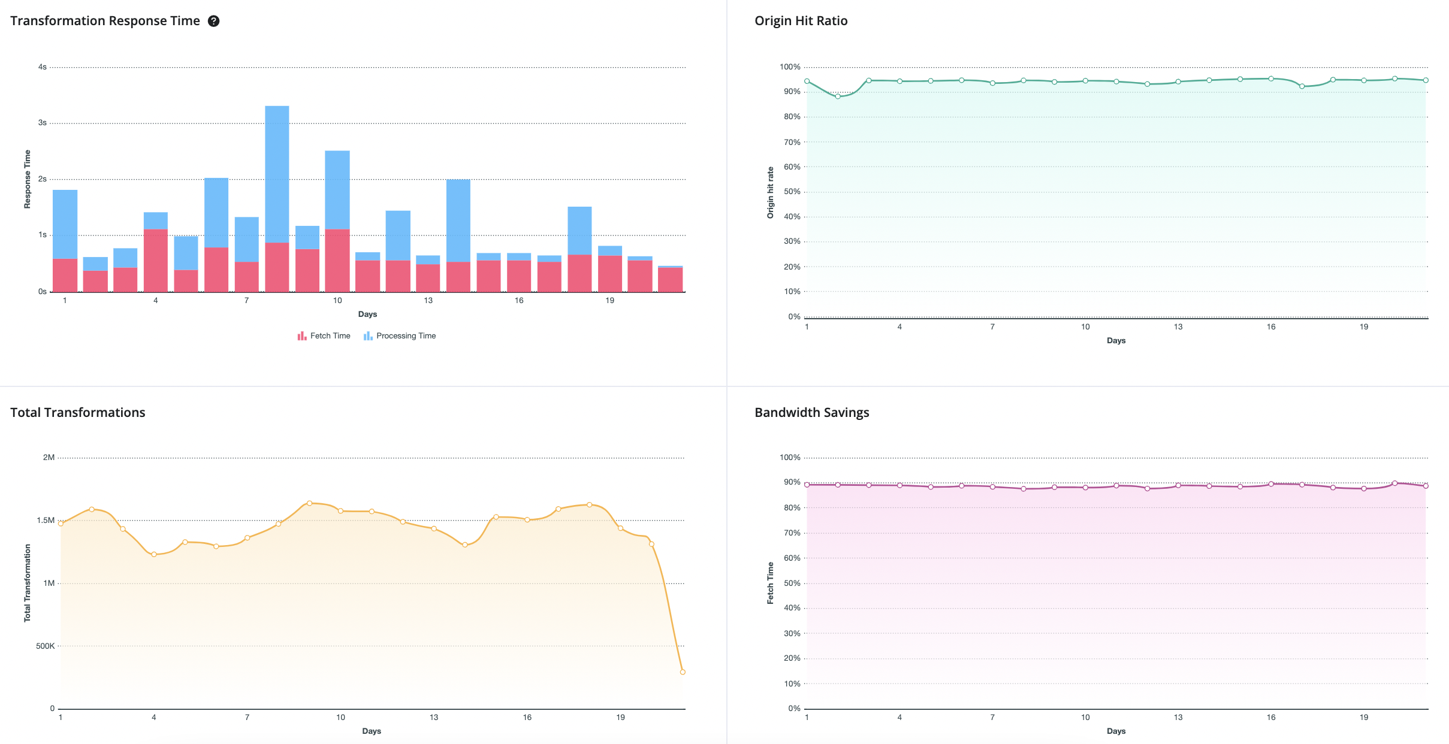Click the Origin Hit Ratio heading

[x=801, y=21]
